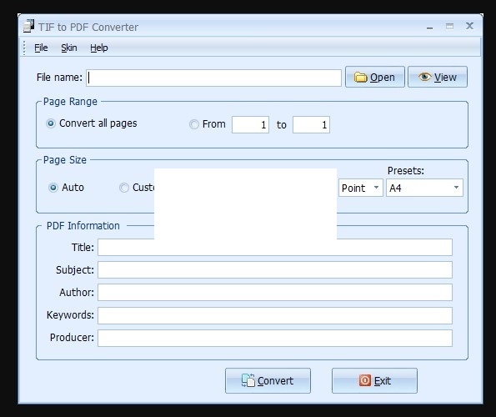Viewport: 496px width, 417px height.
Task: Select the From page range radio button
Action: click(194, 124)
